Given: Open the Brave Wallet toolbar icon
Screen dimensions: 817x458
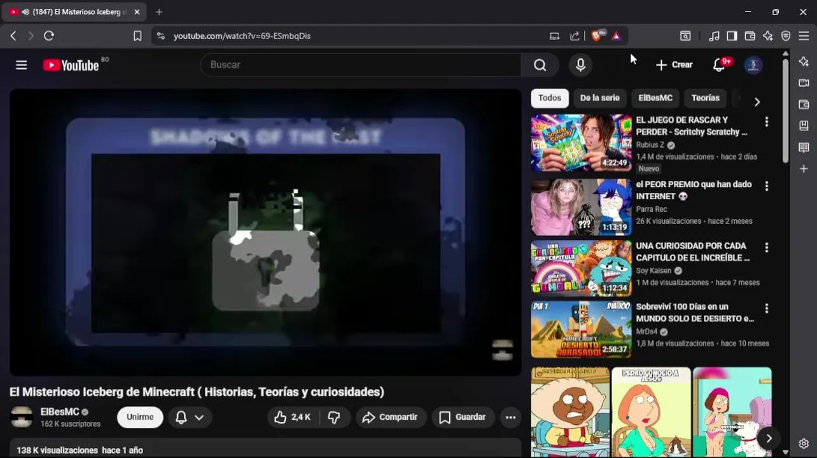Looking at the screenshot, I should click(x=750, y=36).
